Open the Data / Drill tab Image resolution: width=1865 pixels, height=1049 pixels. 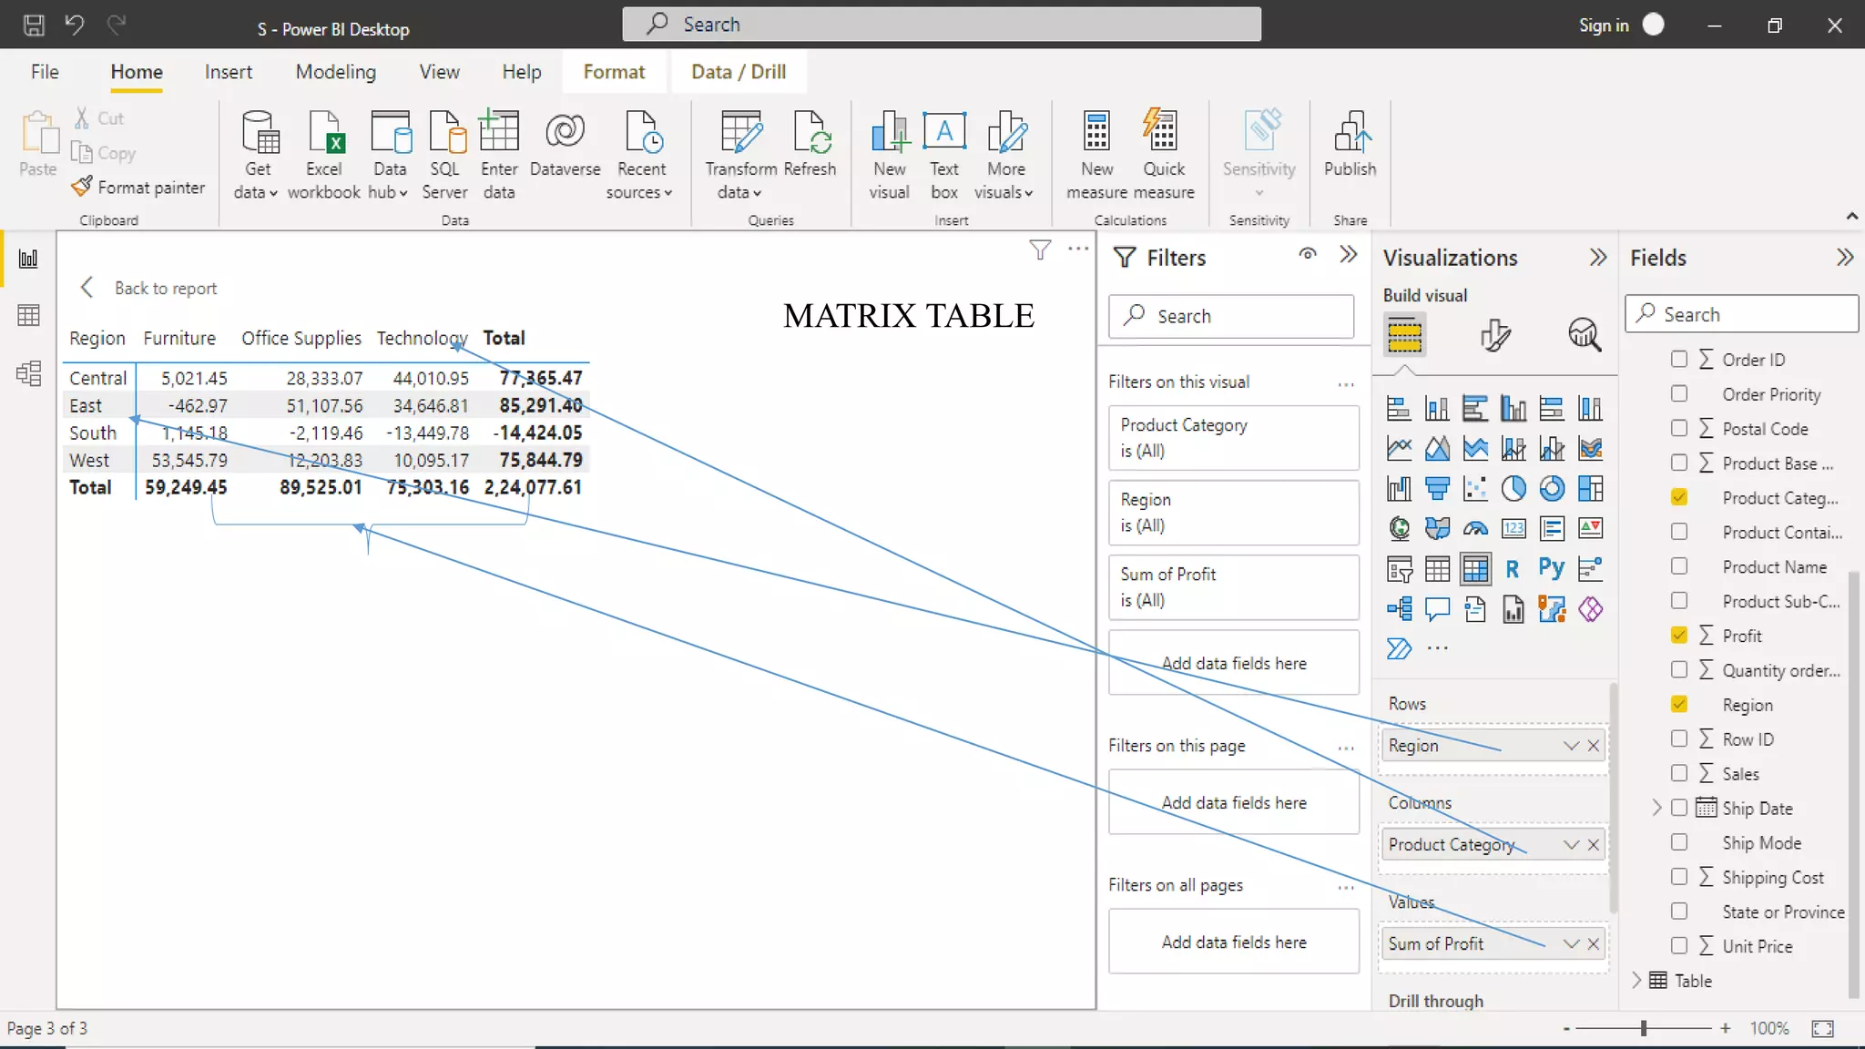(739, 72)
